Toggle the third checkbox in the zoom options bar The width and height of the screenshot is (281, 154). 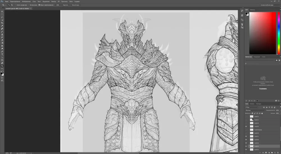pos(39,5)
